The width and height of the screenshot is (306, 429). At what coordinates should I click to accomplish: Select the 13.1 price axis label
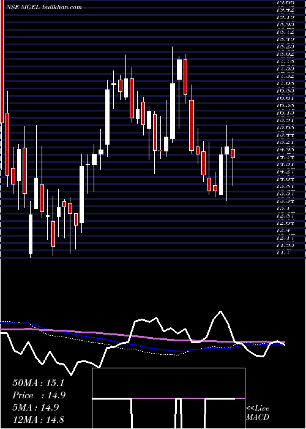pos(283,208)
